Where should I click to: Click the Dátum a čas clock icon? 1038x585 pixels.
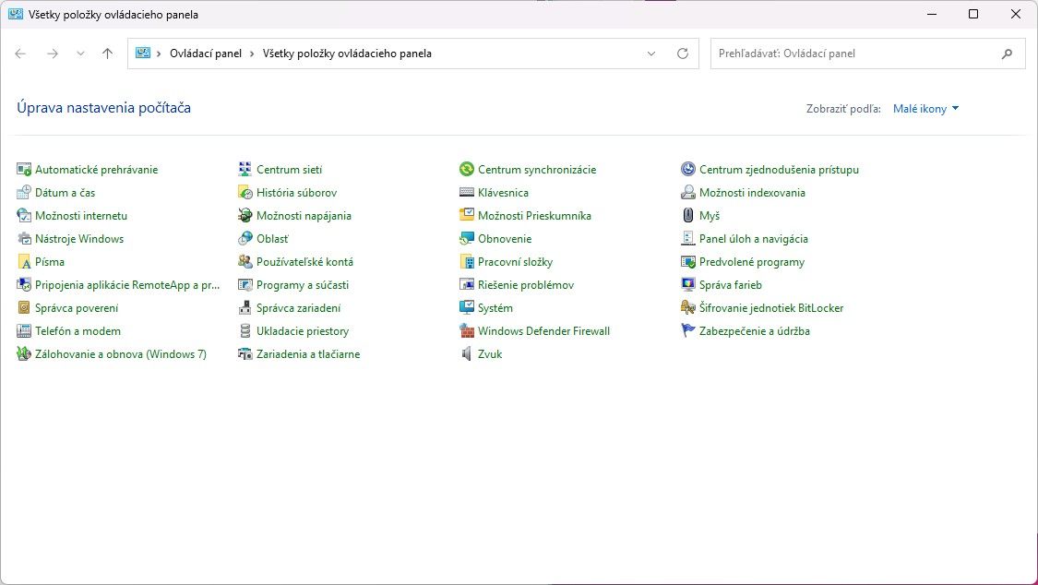[x=24, y=193]
